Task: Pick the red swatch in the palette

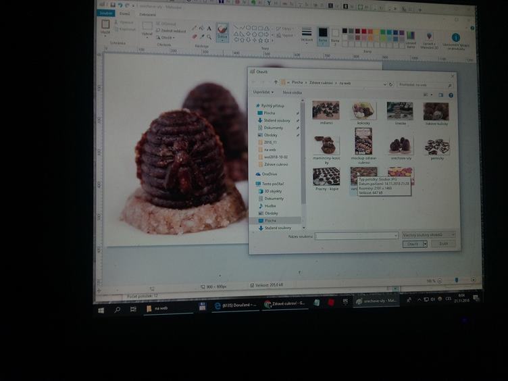Action: (x=364, y=31)
